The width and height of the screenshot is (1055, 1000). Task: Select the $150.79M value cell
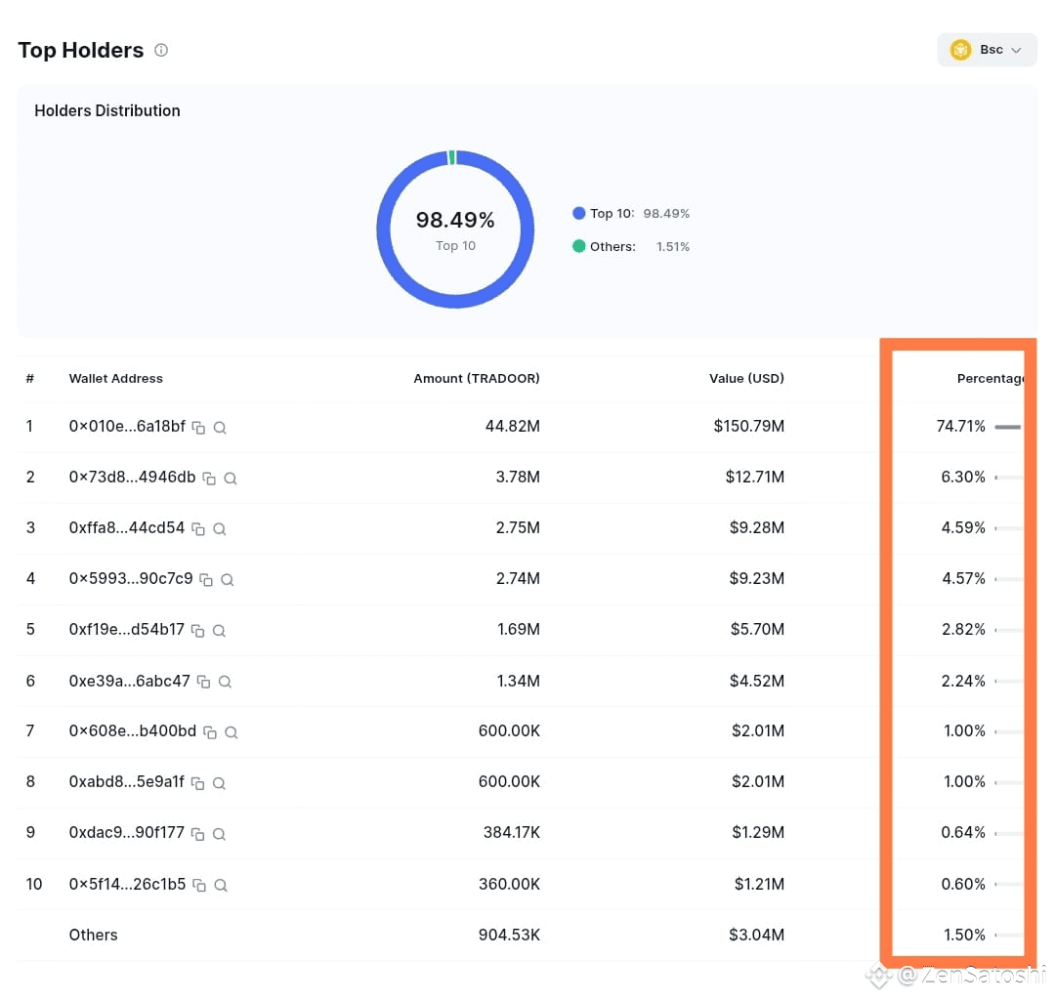click(x=749, y=426)
